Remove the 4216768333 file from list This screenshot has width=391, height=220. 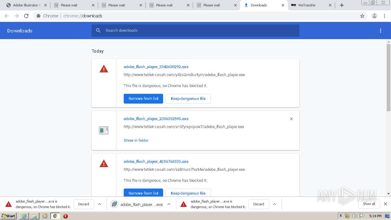143,193
